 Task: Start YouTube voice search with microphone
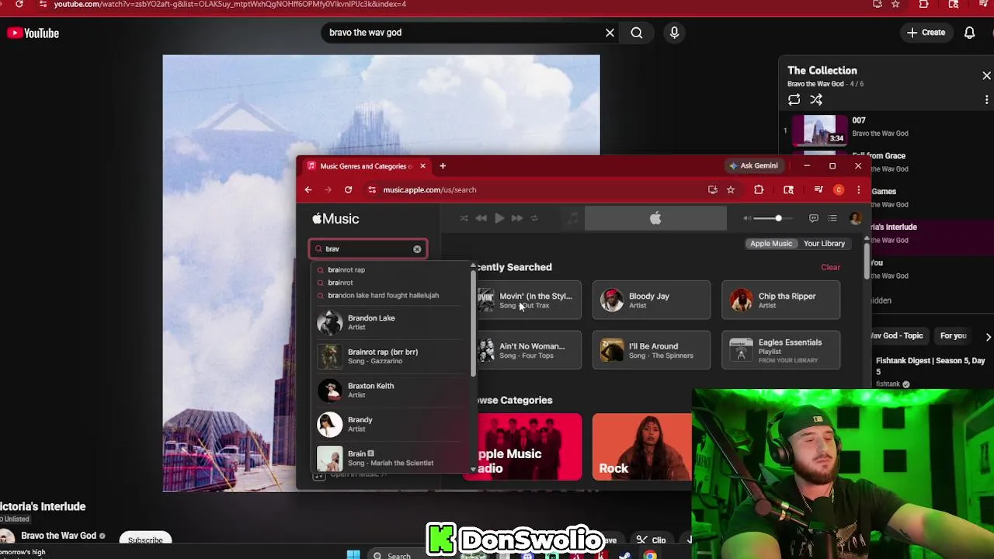(x=674, y=33)
